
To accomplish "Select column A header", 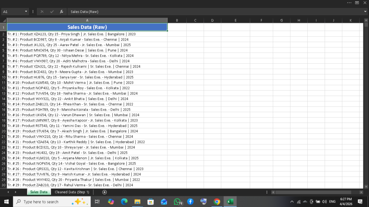I will coord(87,20).
